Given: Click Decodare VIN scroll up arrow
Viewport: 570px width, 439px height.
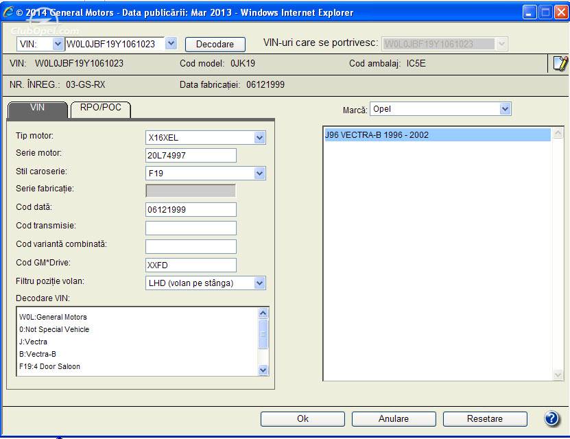Looking at the screenshot, I should [263, 313].
